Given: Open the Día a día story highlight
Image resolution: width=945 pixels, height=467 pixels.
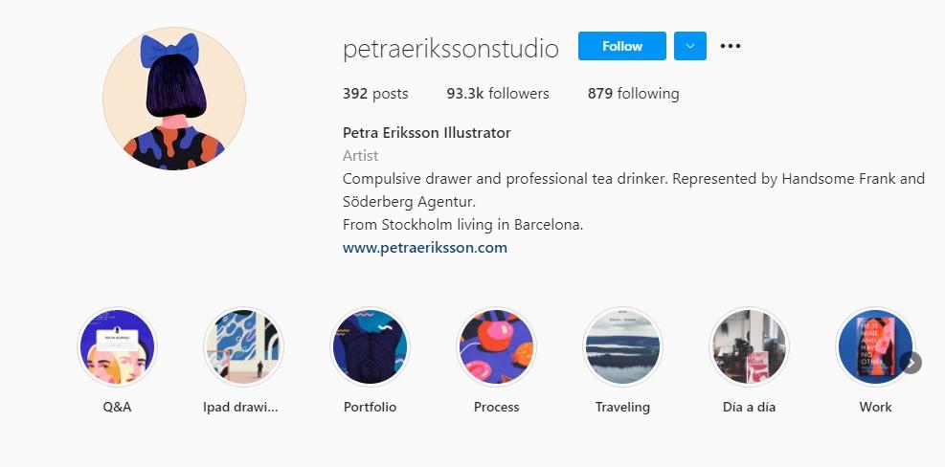Looking at the screenshot, I should (x=749, y=346).
